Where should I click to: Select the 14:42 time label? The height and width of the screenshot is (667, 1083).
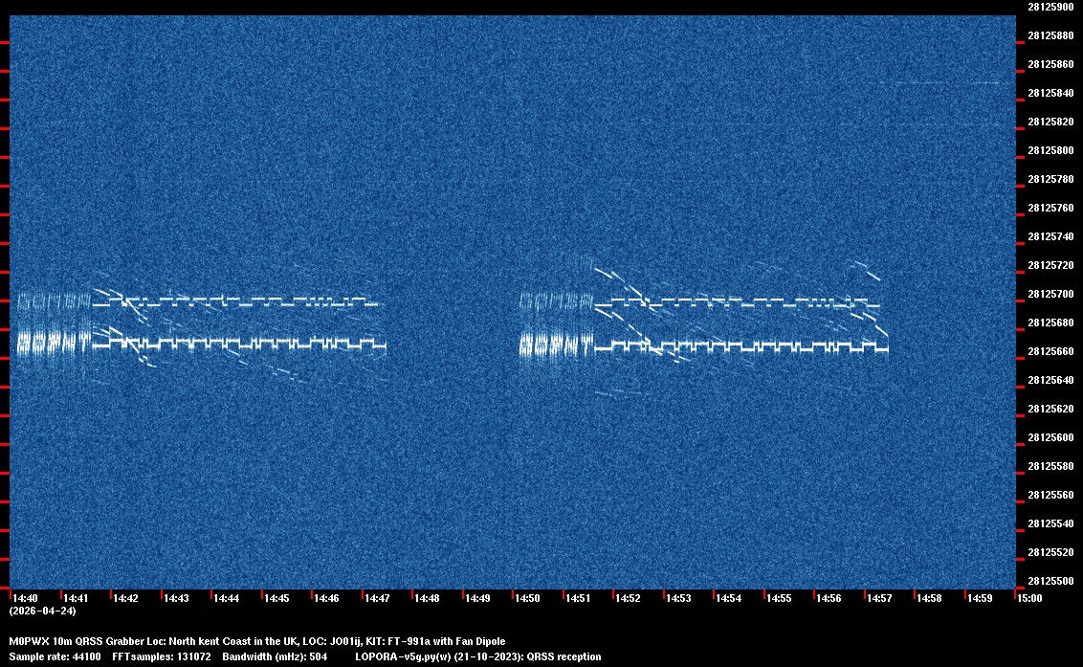[x=125, y=598]
